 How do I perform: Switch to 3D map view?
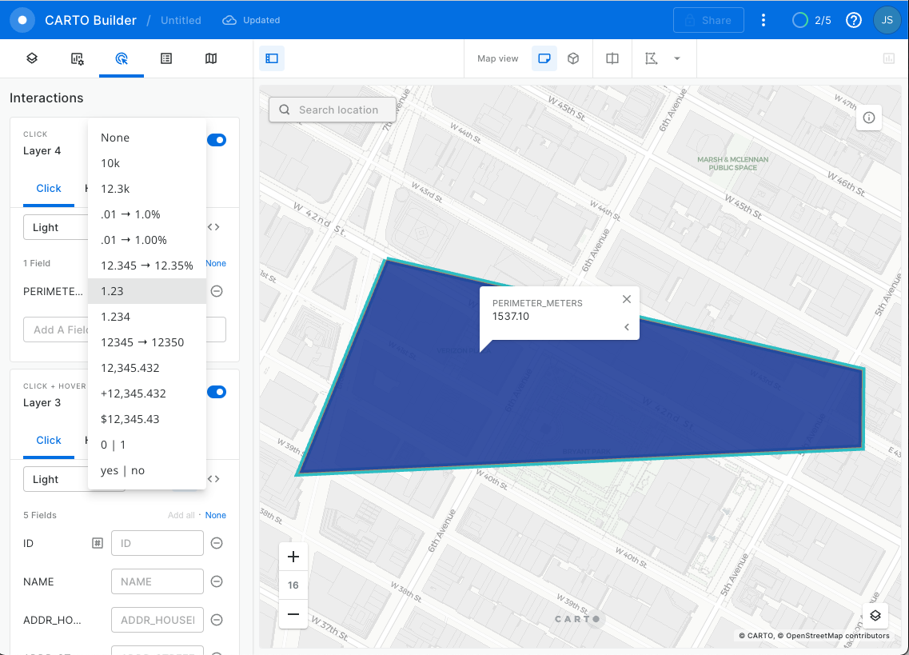coord(573,58)
